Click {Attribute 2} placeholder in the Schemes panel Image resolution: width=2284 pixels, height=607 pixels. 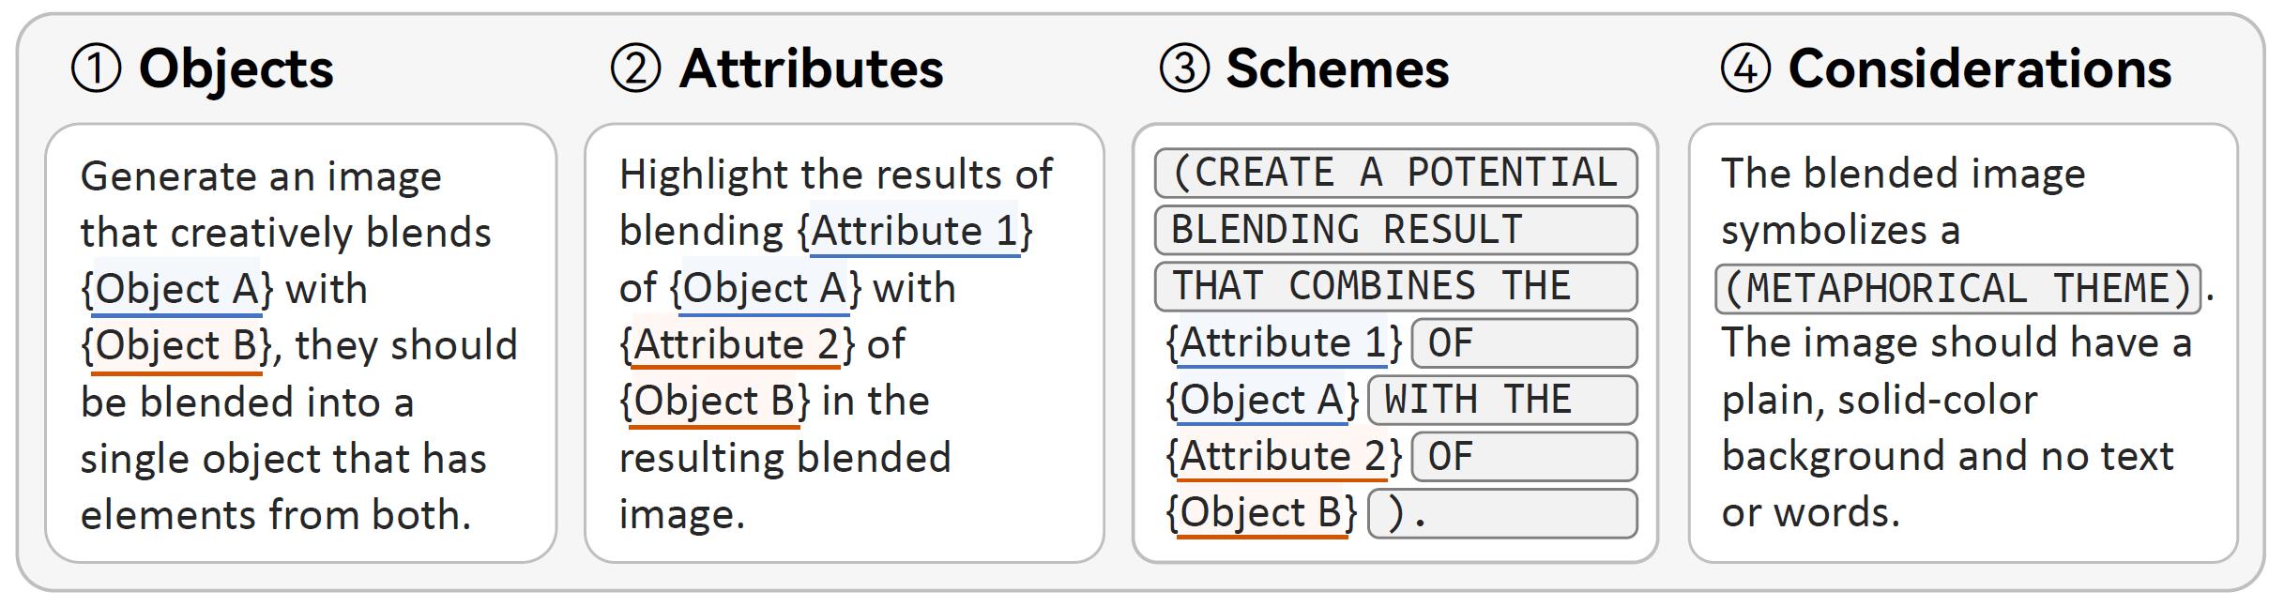tap(1283, 457)
